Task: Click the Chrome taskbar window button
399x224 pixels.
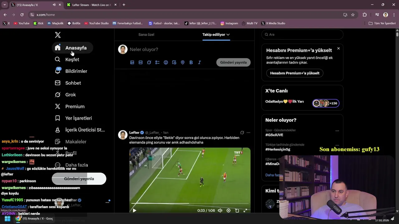Action: click(34, 219)
